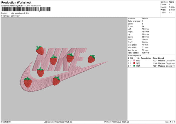Click the Height value 3.05 in
Screen dimensions: 176x124
(x=172, y=7)
